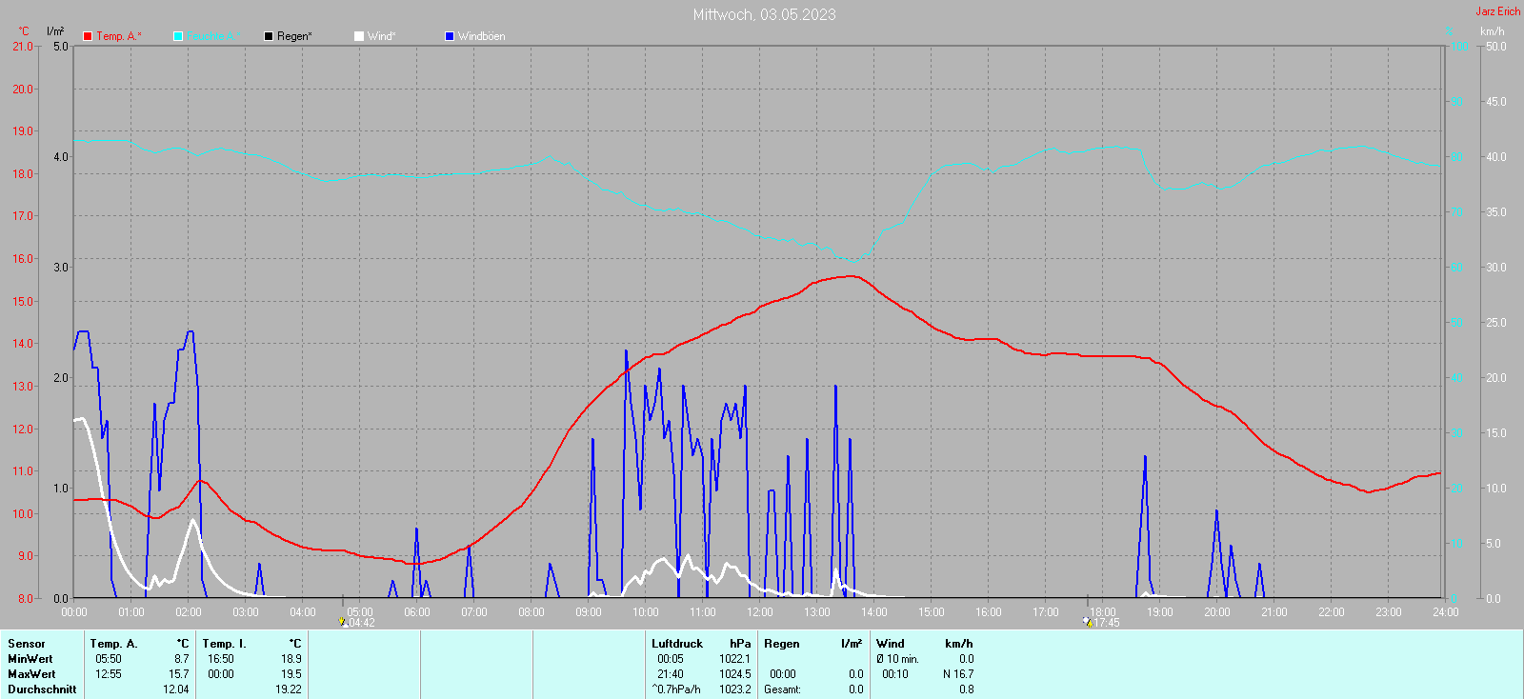
Task: Click the Wind km/h column header
Action: tap(924, 644)
